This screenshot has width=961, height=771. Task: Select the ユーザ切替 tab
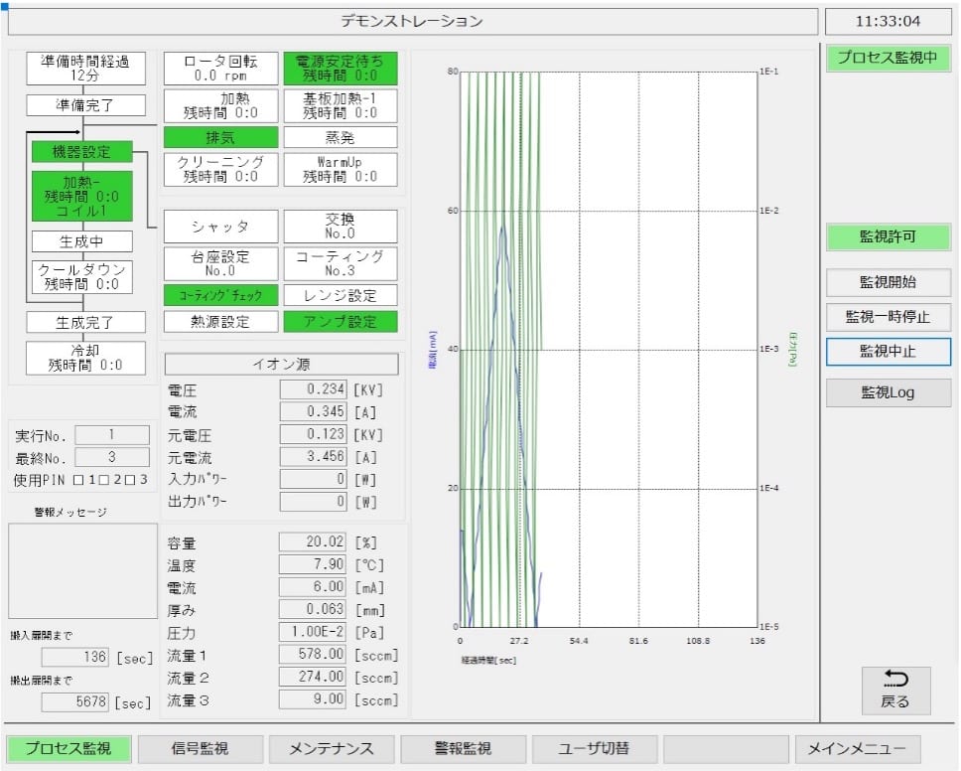594,748
